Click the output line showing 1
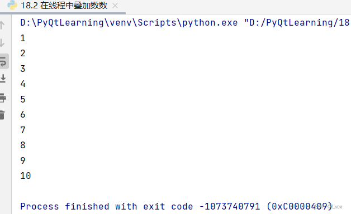This screenshot has height=214, width=351. coord(23,38)
